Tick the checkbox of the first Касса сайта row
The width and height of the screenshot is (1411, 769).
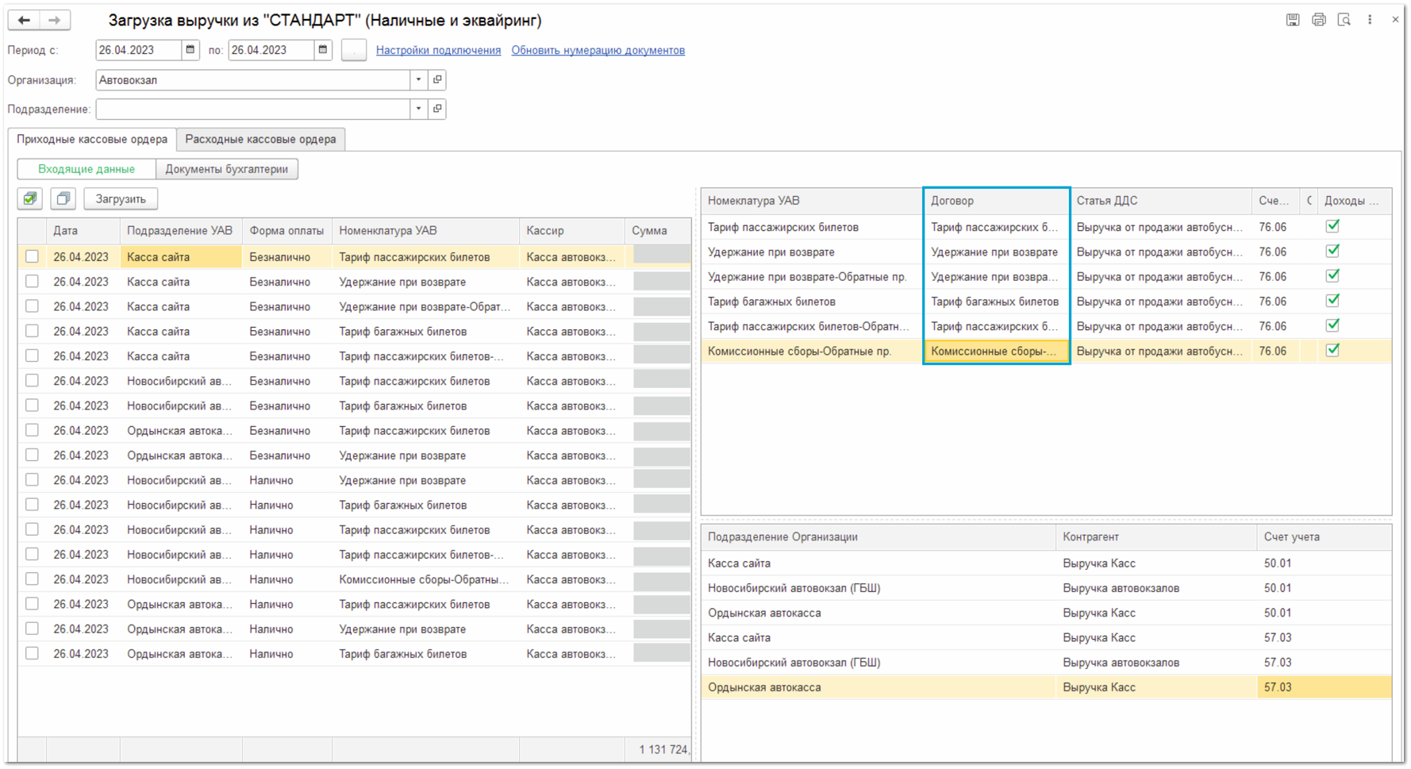tap(32, 256)
